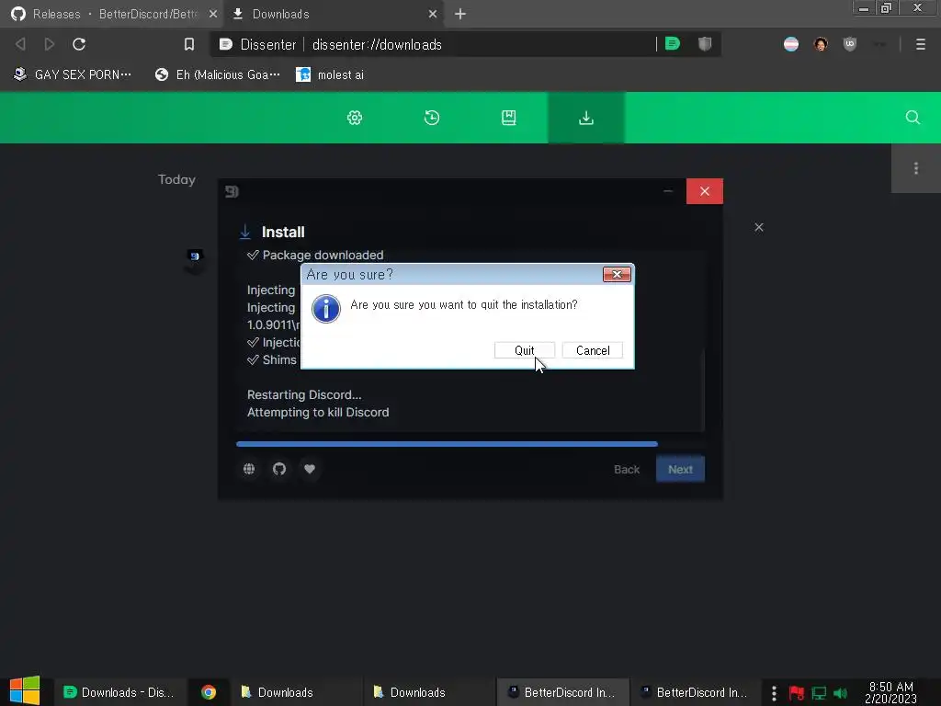The image size is (941, 706).
Task: Expand the system tray overflow dots
Action: pyautogui.click(x=774, y=693)
